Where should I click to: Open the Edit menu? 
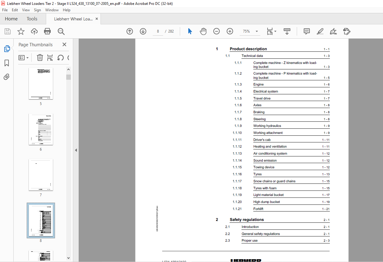(x=15, y=10)
